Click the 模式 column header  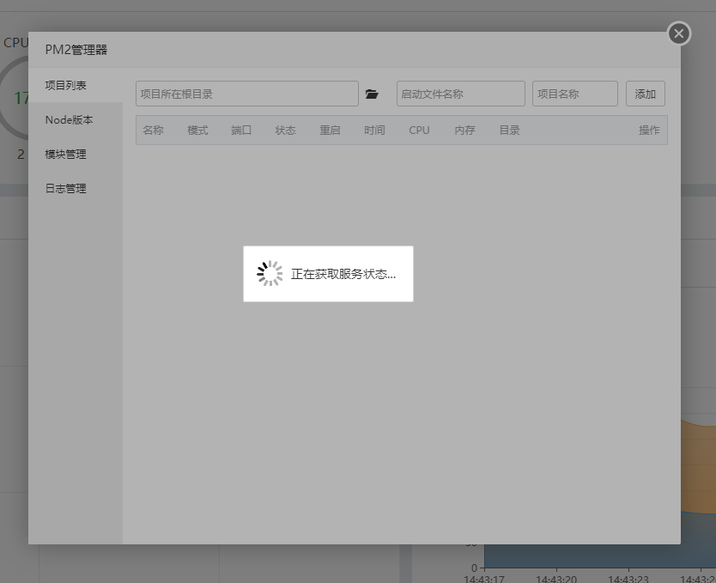197,131
